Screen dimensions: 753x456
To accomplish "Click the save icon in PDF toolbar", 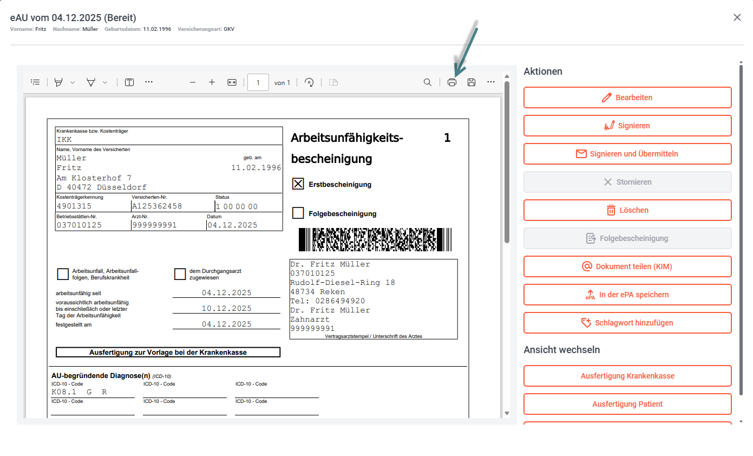I will coord(472,82).
